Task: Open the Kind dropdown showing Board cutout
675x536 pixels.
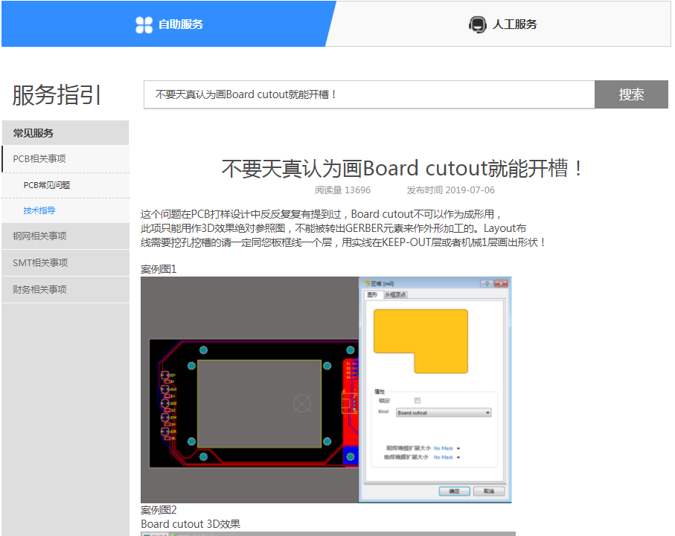Action: (x=444, y=413)
